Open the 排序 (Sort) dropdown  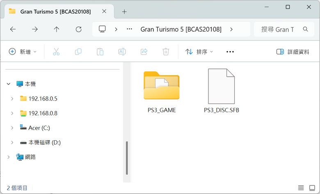pyautogui.click(x=199, y=52)
